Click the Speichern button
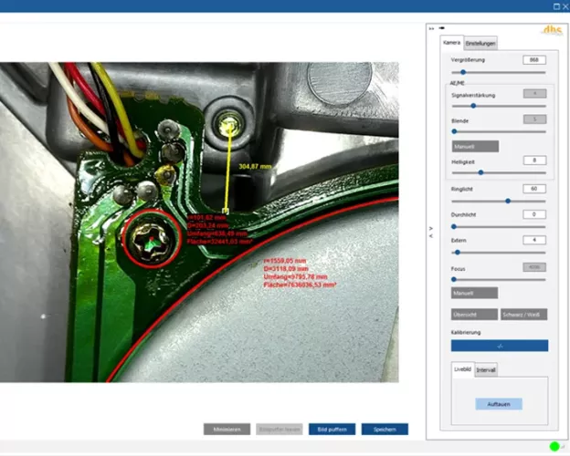The width and height of the screenshot is (570, 456). coord(384,429)
